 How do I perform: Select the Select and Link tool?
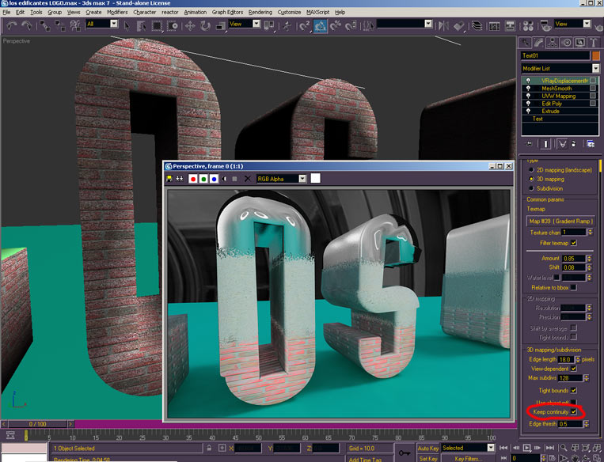[x=45, y=26]
